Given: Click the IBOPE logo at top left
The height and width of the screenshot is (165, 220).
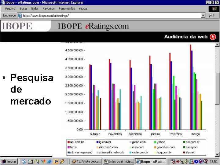Looking at the screenshot, I should pyautogui.click(x=17, y=26).
